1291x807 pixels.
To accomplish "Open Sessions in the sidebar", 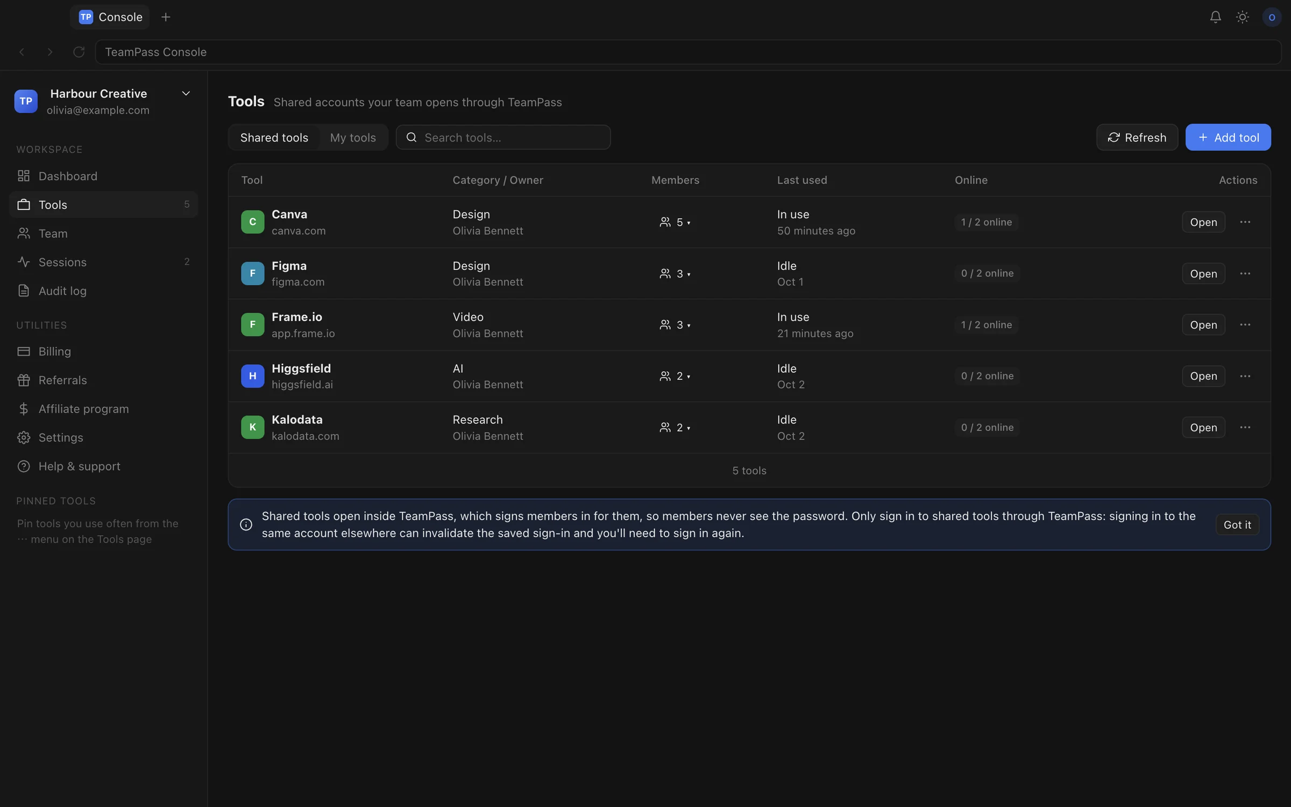I will [x=103, y=262].
